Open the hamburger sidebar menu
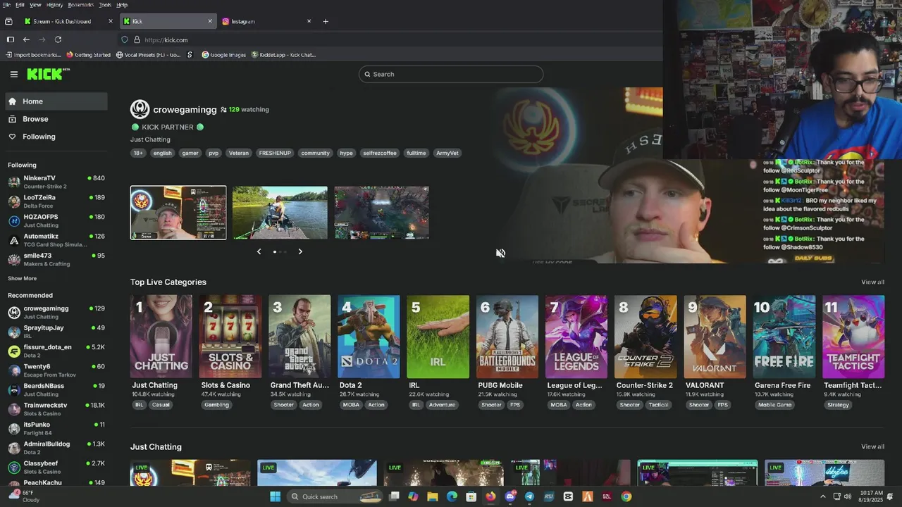 (14, 74)
